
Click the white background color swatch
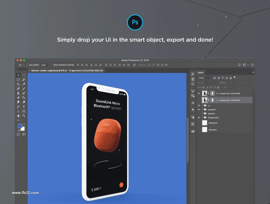(23, 129)
